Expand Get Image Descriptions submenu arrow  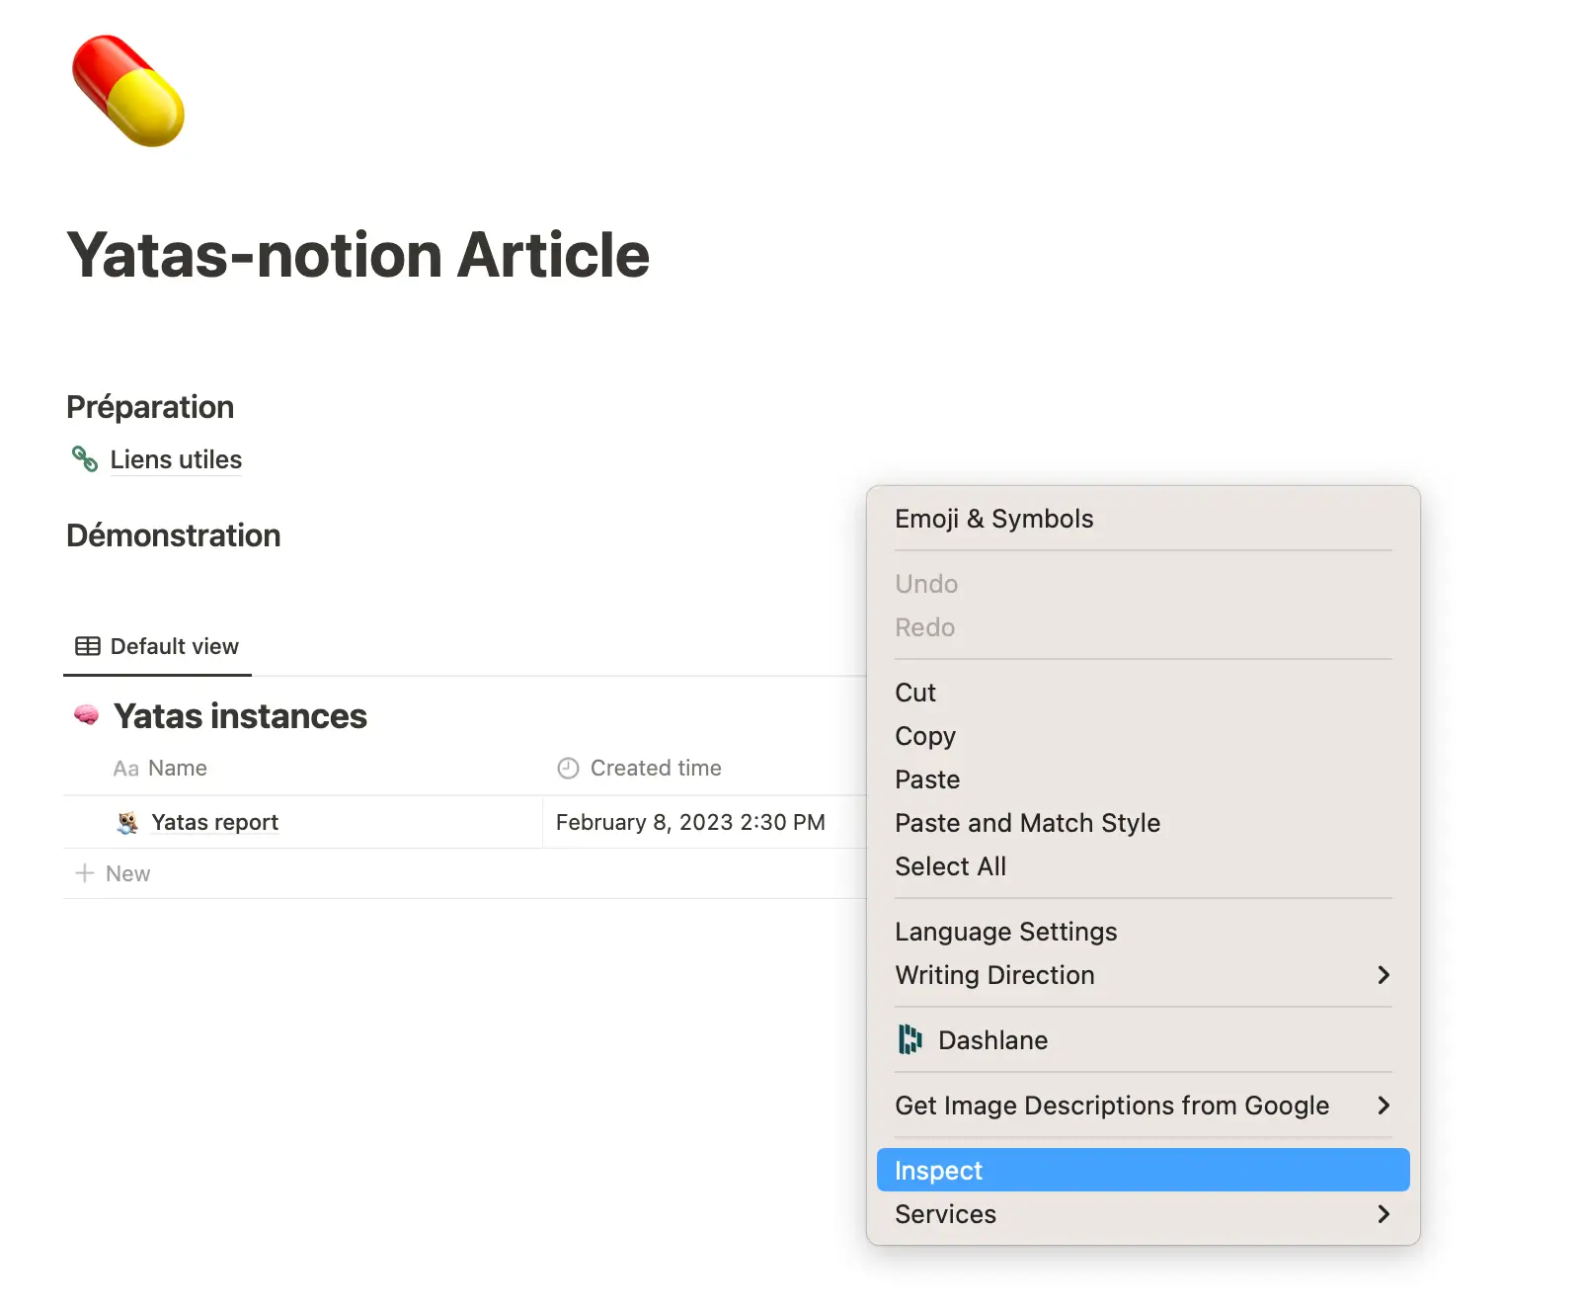click(x=1384, y=1106)
